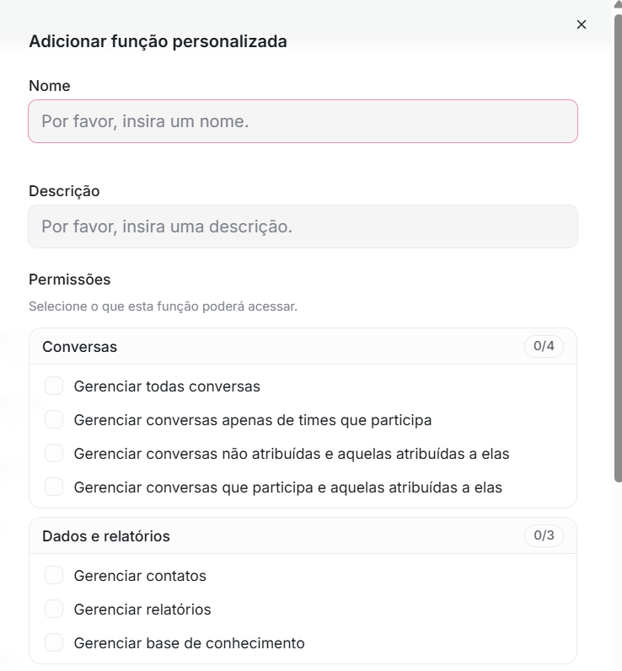Enable the Gerenciar todas conversas checkbox
622x671 pixels.
(x=54, y=386)
